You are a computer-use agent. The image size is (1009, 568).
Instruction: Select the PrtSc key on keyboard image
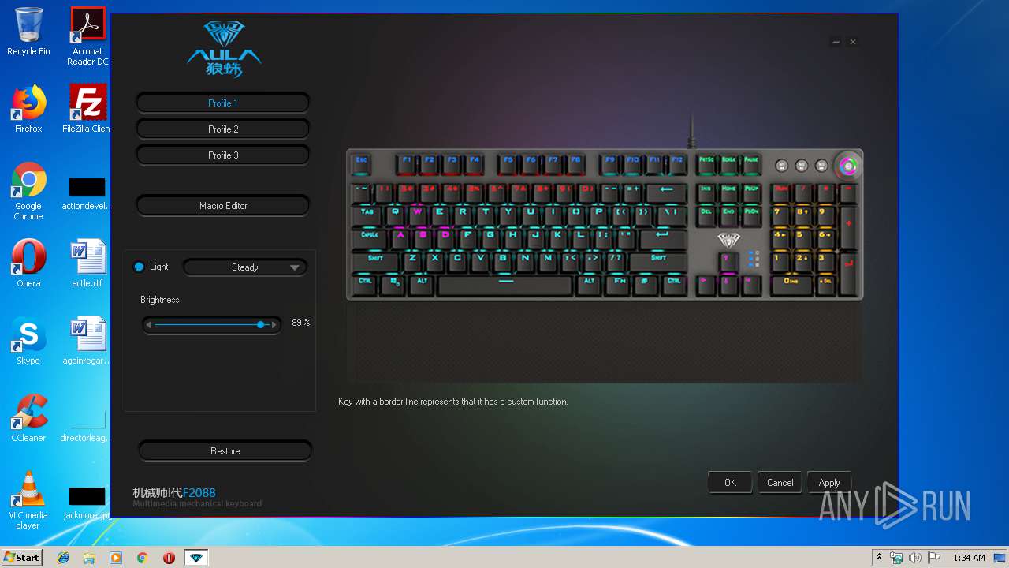pyautogui.click(x=706, y=163)
